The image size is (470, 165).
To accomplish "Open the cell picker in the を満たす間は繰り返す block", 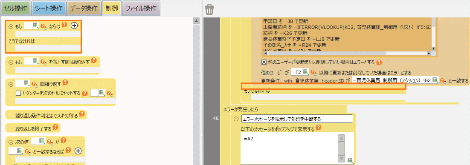I will tap(36, 61).
